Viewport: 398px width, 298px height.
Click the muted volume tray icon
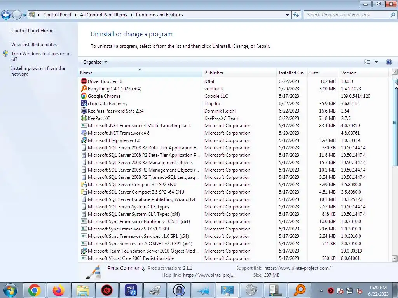[x=359, y=291]
